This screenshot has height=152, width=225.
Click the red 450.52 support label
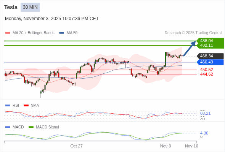[x=206, y=70]
